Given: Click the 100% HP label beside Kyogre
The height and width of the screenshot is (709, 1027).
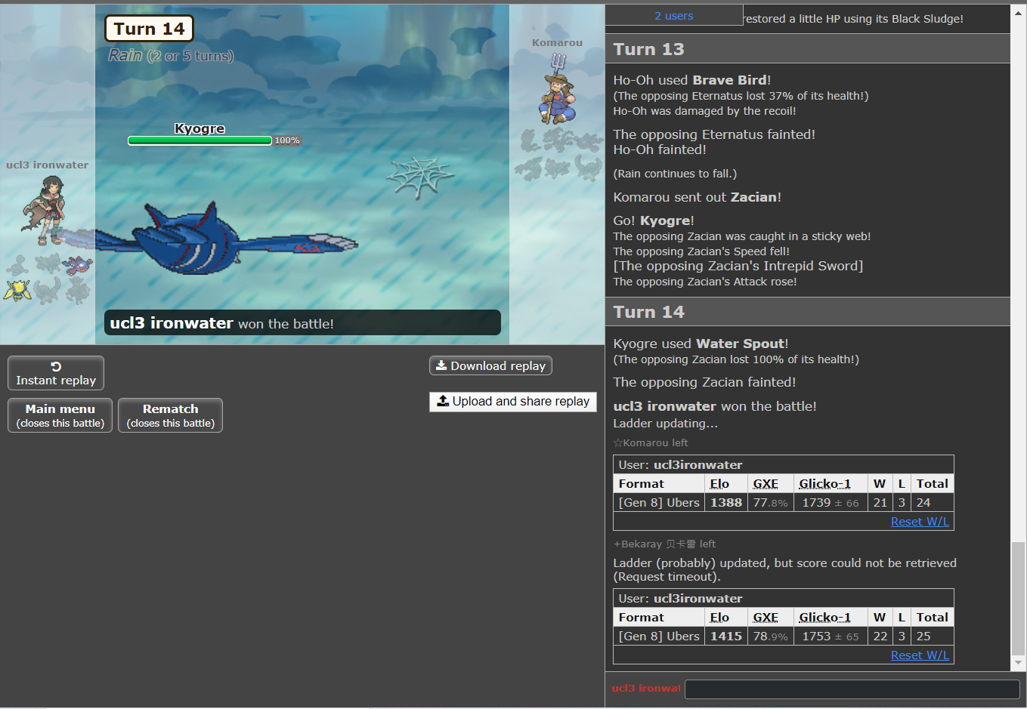Looking at the screenshot, I should (287, 140).
